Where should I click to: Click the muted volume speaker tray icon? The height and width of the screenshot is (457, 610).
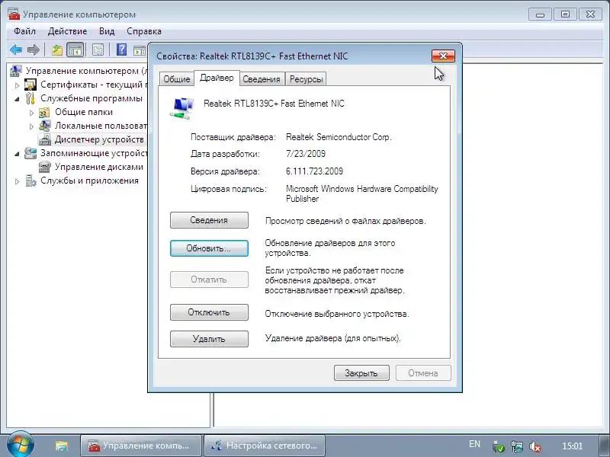coord(535,446)
